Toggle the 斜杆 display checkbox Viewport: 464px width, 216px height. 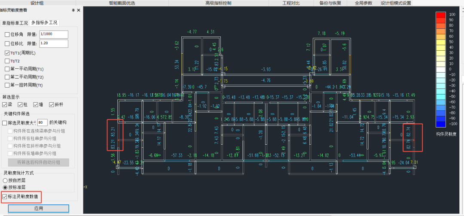[x=52, y=105]
